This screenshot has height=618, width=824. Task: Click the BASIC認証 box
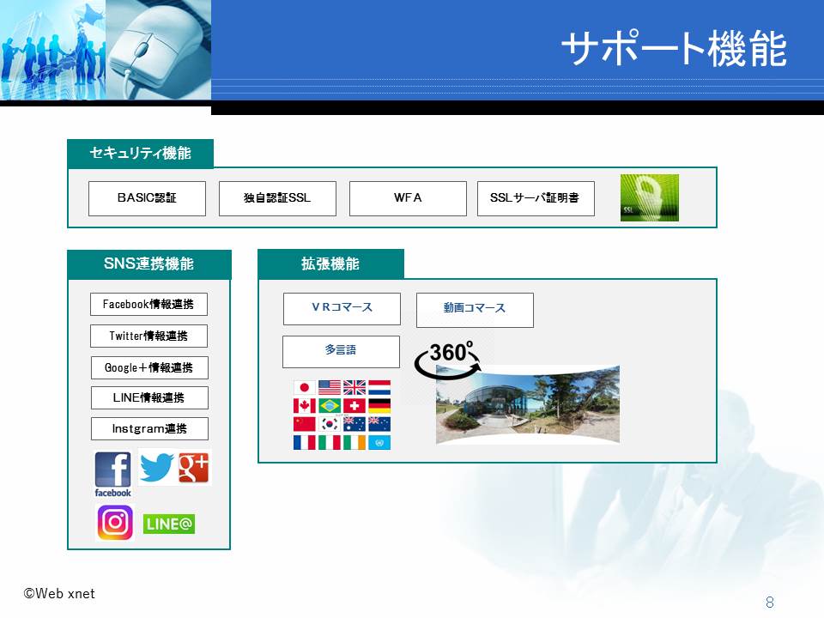[147, 198]
